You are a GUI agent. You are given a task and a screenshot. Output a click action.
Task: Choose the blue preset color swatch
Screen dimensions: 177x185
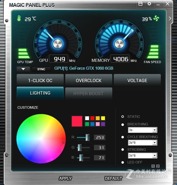(x=92, y=124)
